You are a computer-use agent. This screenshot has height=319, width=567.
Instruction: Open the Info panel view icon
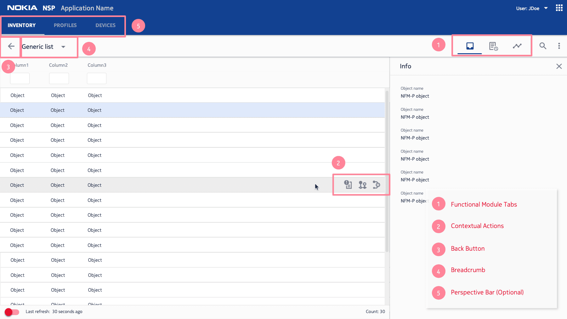pos(470,46)
